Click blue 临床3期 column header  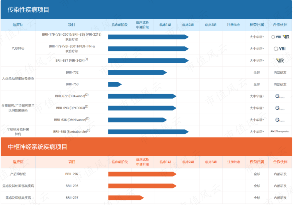tap(211, 25)
